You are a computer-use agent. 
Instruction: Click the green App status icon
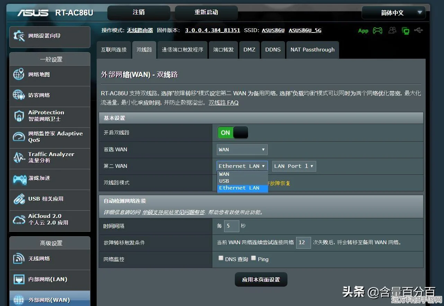(x=363, y=31)
